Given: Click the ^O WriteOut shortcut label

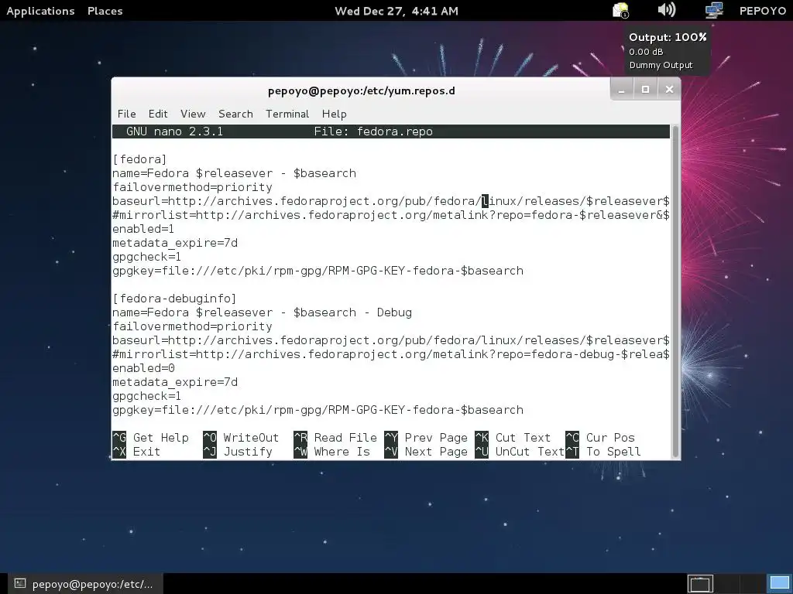Looking at the screenshot, I should click(x=242, y=438).
